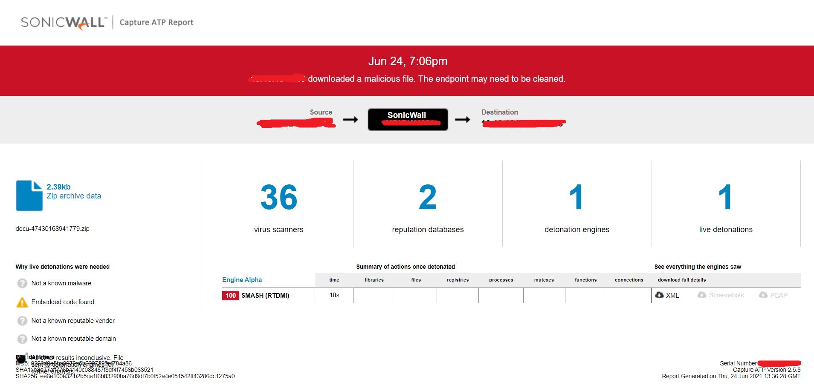Click the reputation databases label
814x388 pixels.
click(x=428, y=230)
